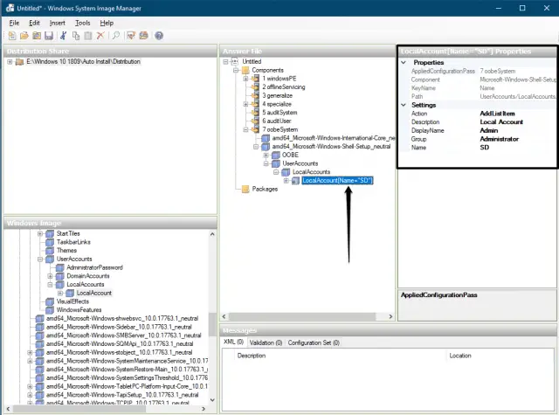559x415 pixels.
Task: Open the Tools menu
Action: (83, 22)
